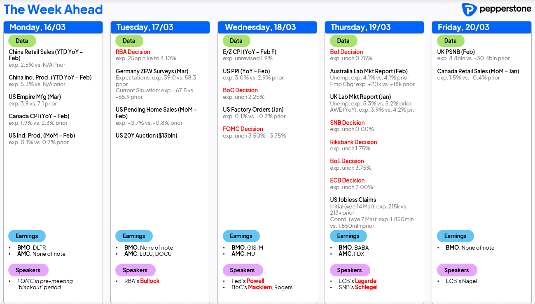
Task: Select the Thursday, 19/03 header
Action: 360,28
